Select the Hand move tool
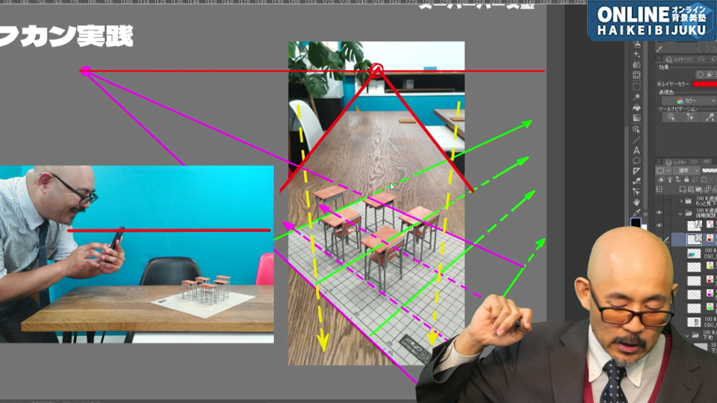717x403 pixels. click(x=636, y=201)
